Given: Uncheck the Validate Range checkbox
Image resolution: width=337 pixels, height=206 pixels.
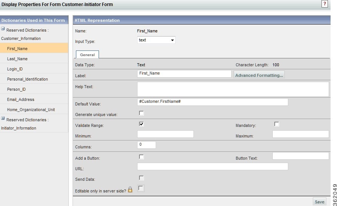Looking at the screenshot, I should pos(141,124).
